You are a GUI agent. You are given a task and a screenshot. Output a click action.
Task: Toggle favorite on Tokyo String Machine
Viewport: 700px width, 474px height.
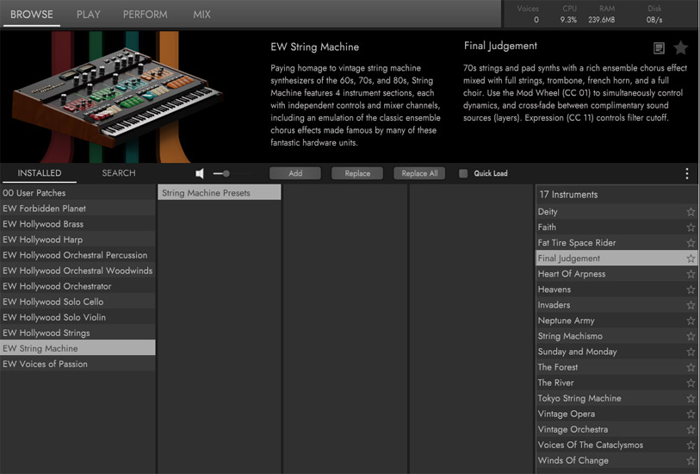[x=691, y=398]
